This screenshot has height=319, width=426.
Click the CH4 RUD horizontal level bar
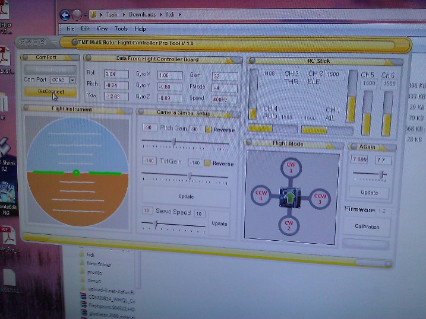point(273,129)
